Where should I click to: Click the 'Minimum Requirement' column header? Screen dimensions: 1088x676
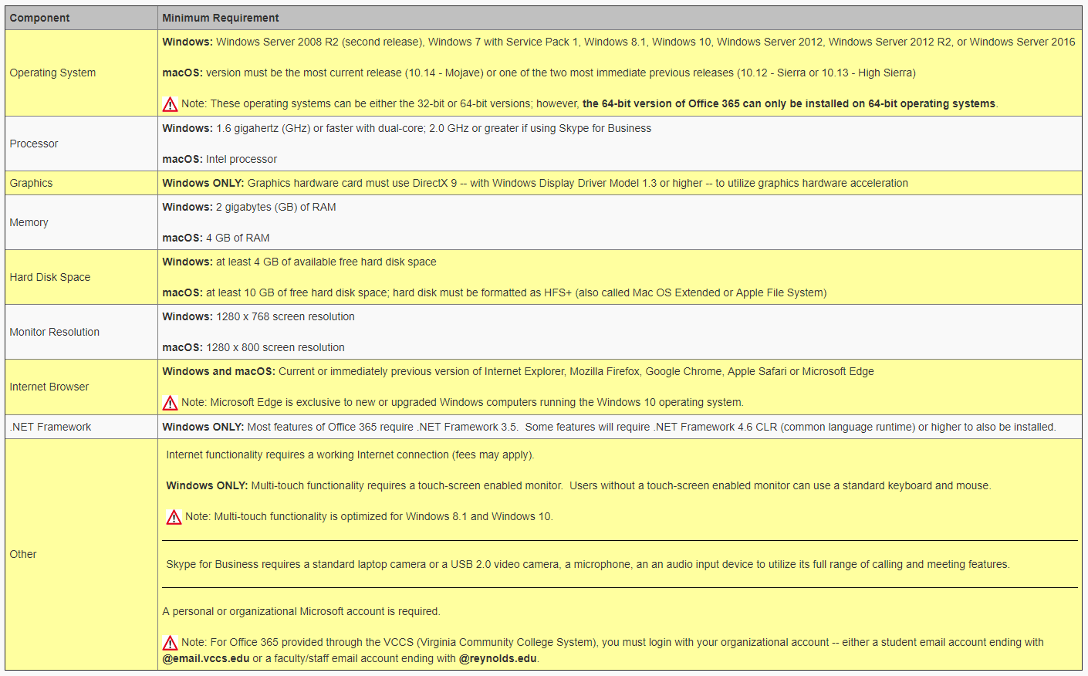[620, 18]
